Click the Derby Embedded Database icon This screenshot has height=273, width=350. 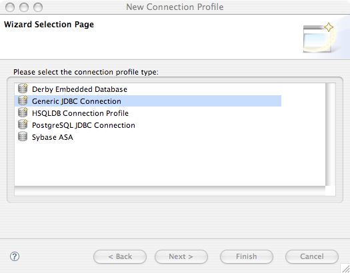23,89
